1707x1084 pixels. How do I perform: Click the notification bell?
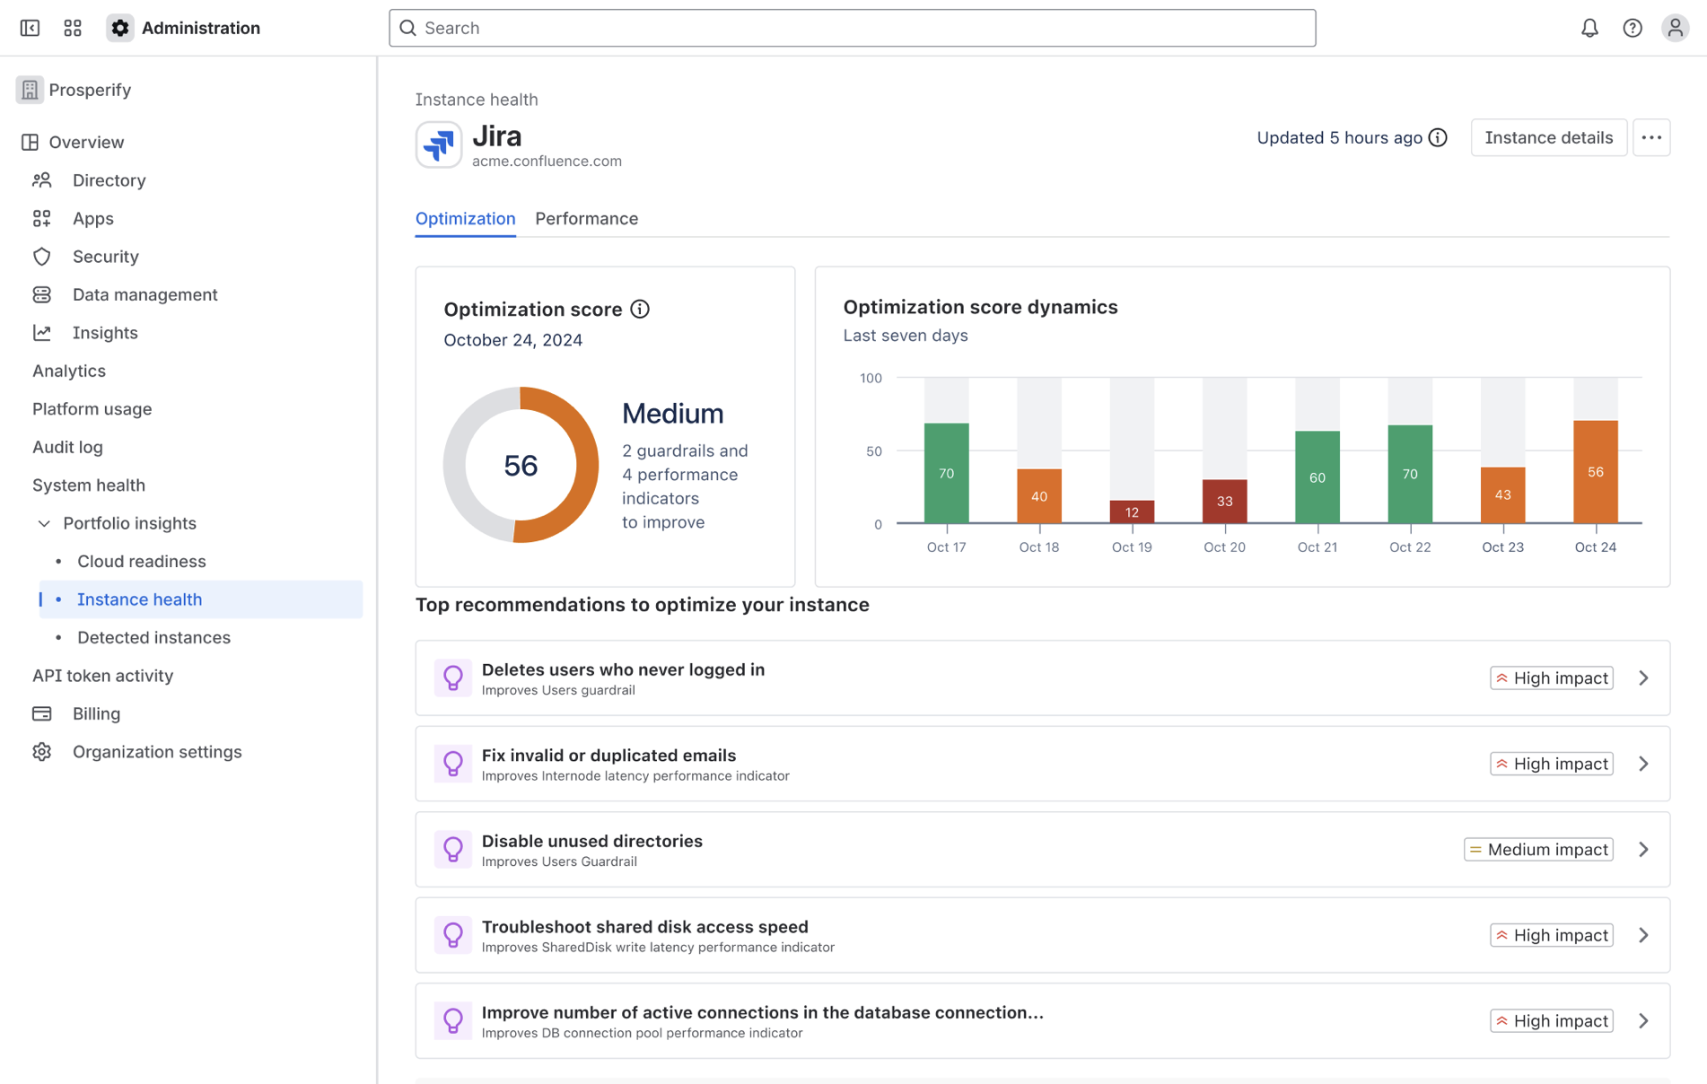point(1589,28)
